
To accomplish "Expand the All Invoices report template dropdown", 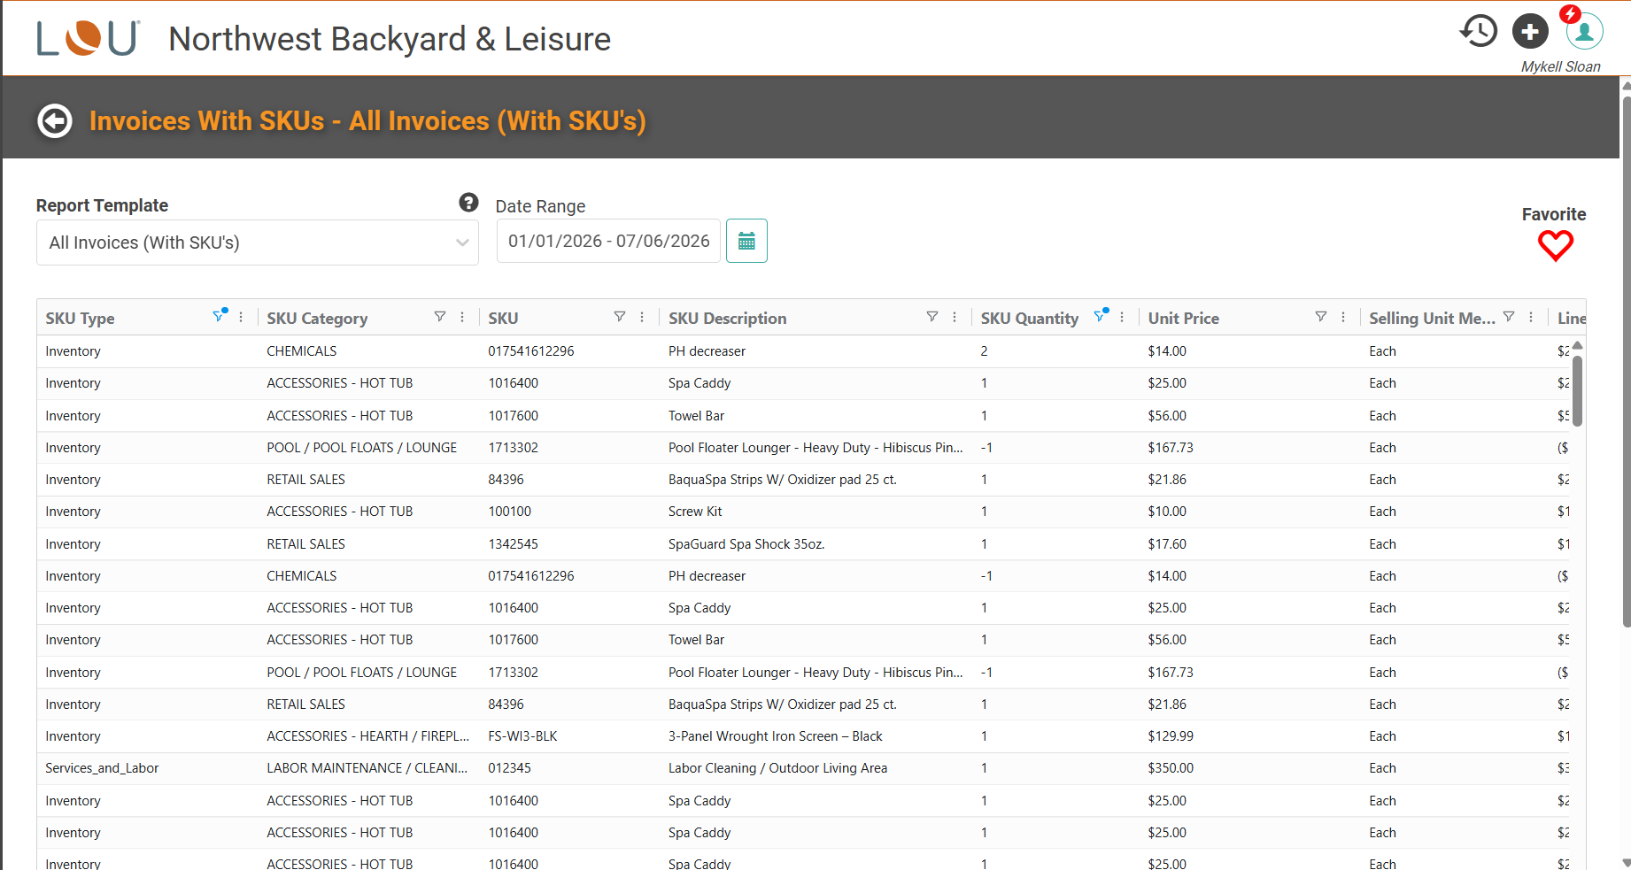I will pyautogui.click(x=258, y=243).
